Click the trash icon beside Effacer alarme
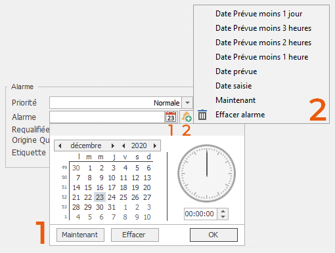The width and height of the screenshot is (335, 253). point(202,115)
